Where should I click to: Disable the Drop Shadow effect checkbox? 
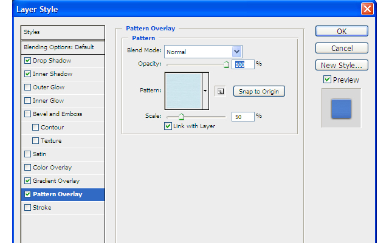pos(27,61)
